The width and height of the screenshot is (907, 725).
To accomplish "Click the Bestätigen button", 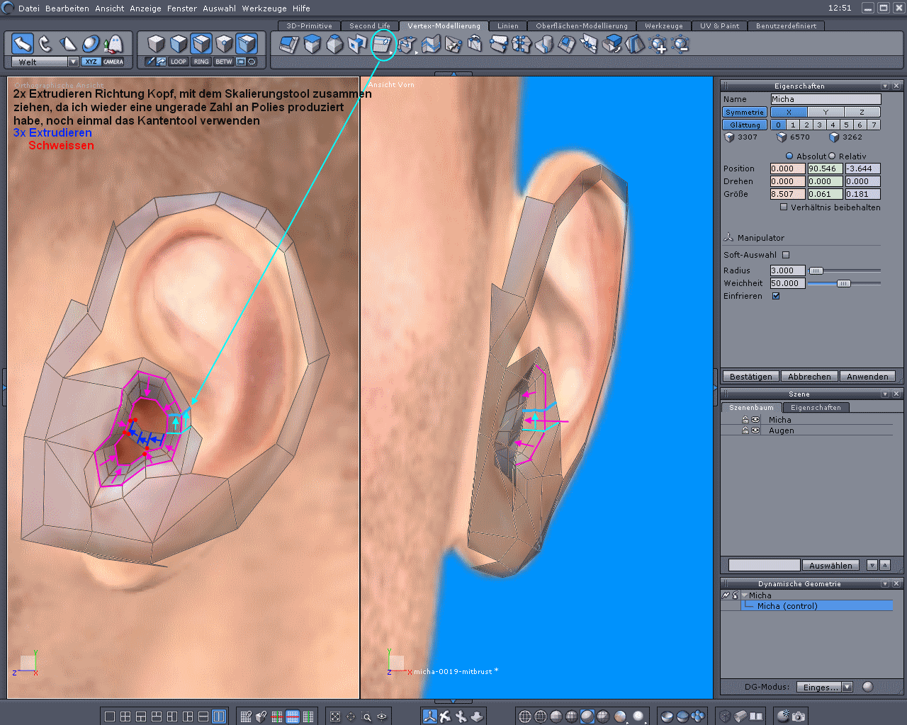I will pyautogui.click(x=750, y=377).
